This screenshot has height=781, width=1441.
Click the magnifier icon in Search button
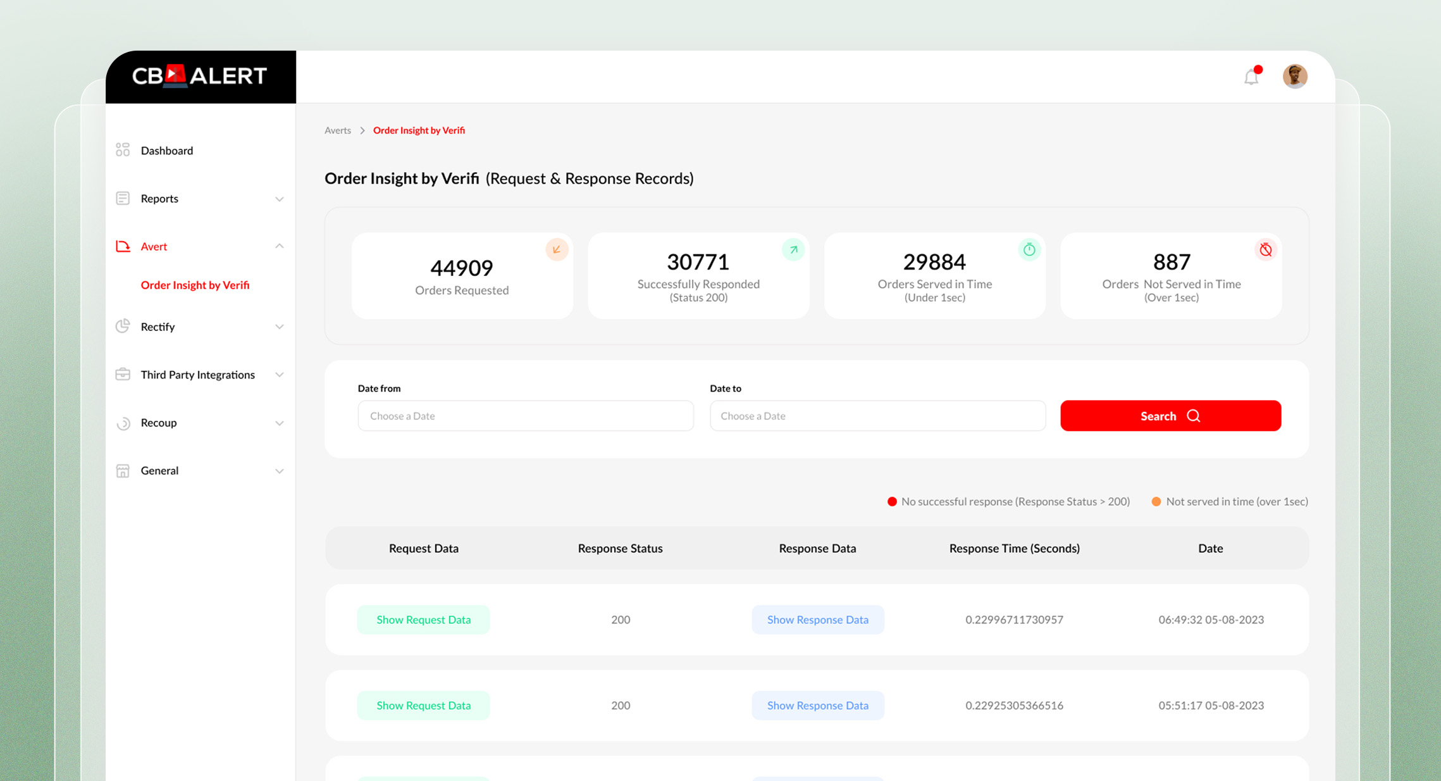[x=1194, y=416]
